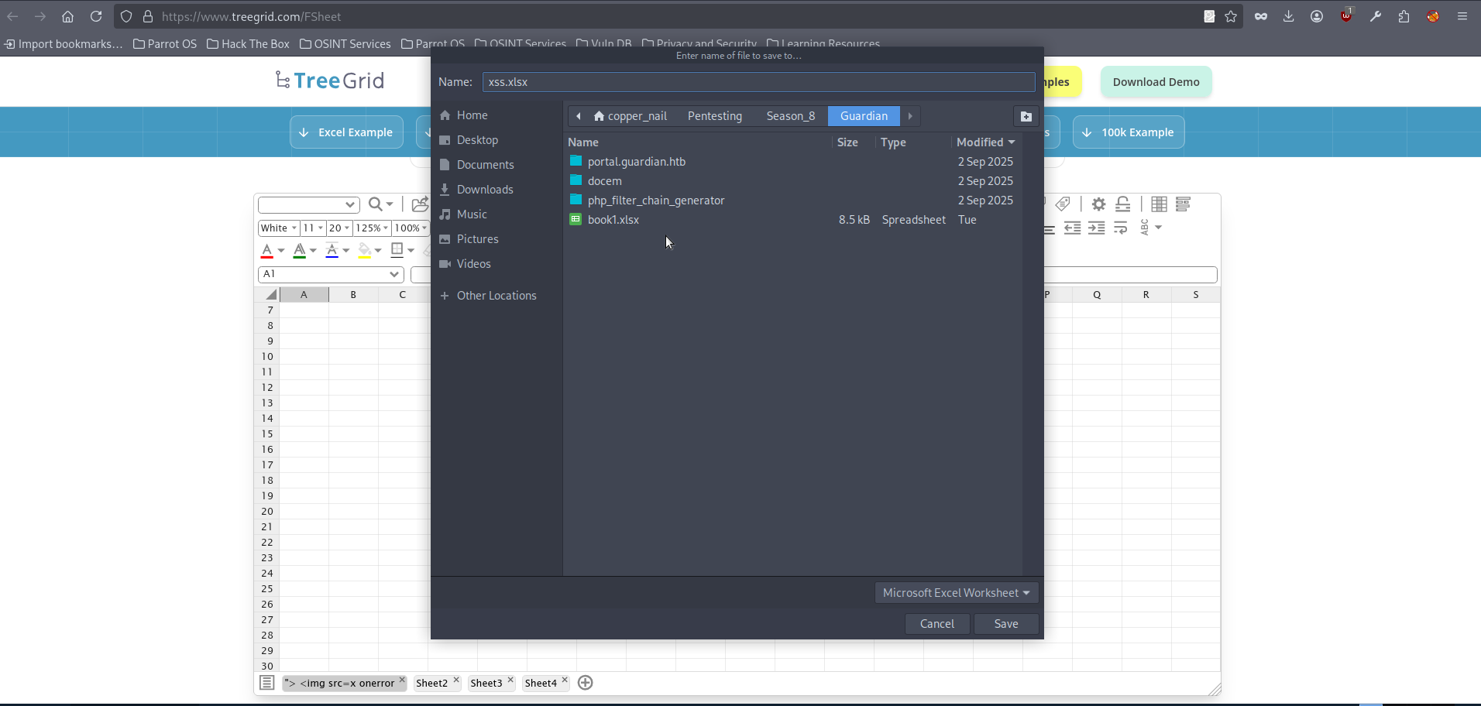Click the file Name input field

(x=758, y=82)
